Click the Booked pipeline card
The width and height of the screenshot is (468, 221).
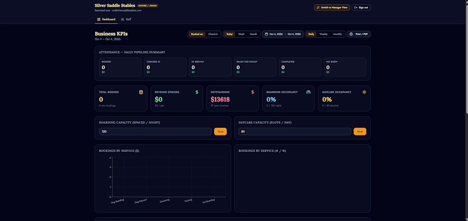tap(120, 67)
